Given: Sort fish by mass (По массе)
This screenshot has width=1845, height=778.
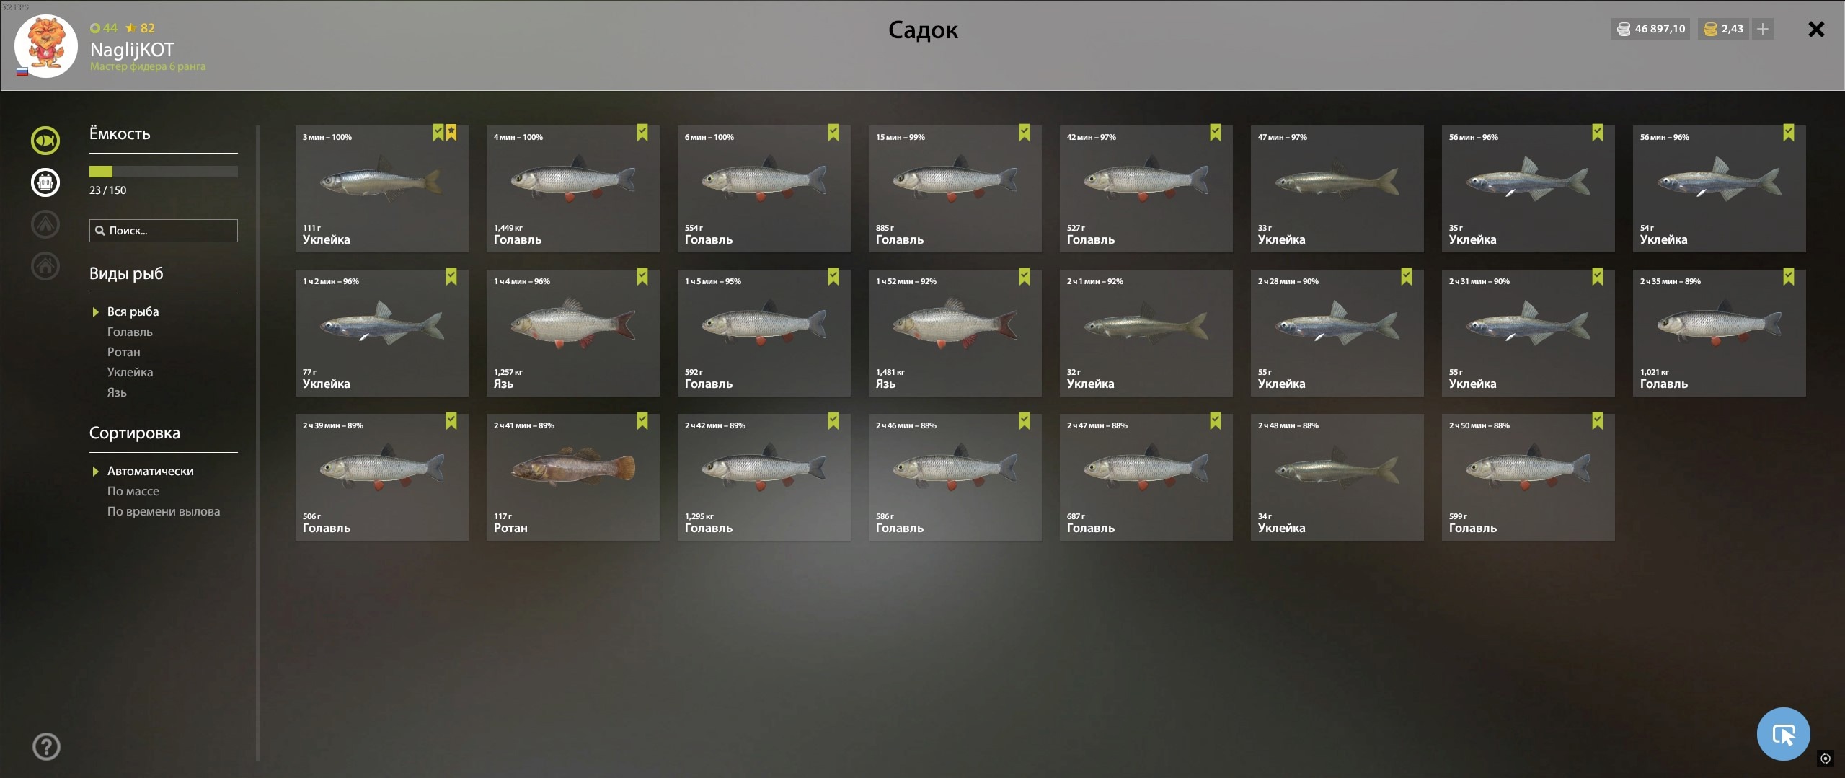Looking at the screenshot, I should point(133,491).
